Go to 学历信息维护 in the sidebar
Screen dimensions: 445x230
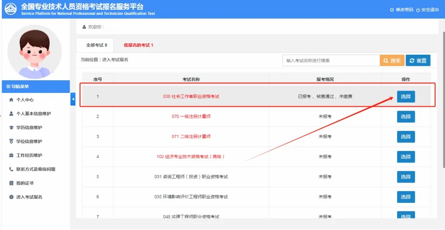[29, 128]
